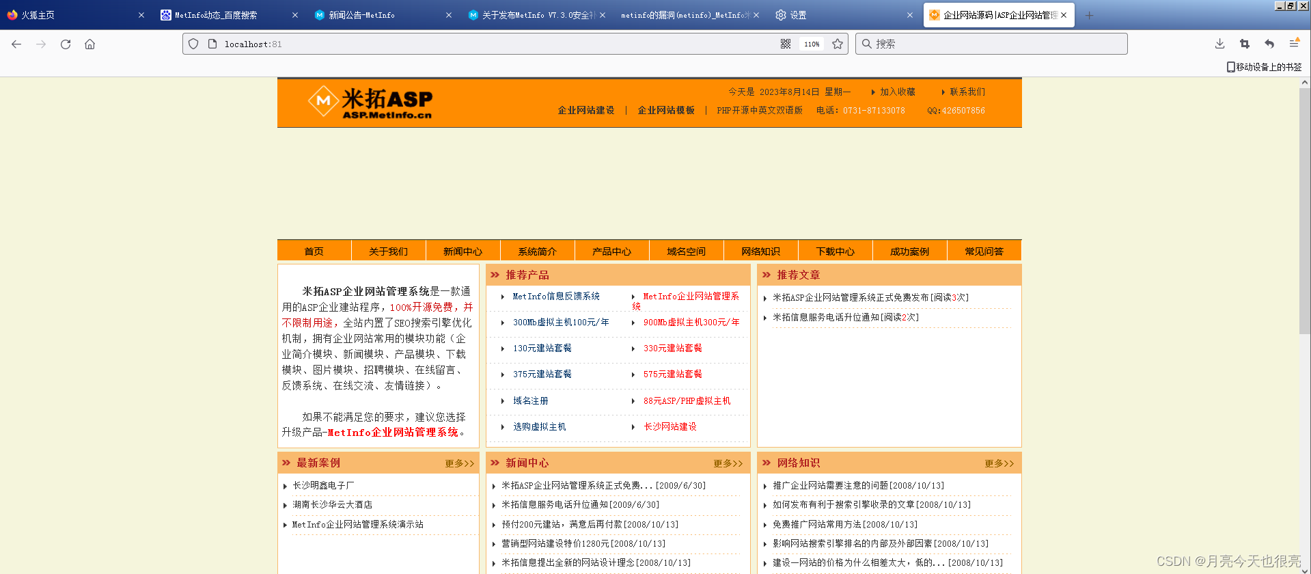The height and width of the screenshot is (574, 1311).
Task: Close the 新闻公告-MetInfo tab
Action: pos(449,15)
